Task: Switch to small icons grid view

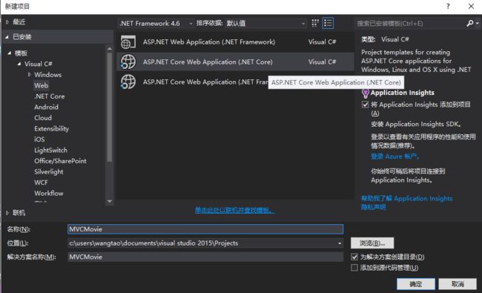Action: 315,23
